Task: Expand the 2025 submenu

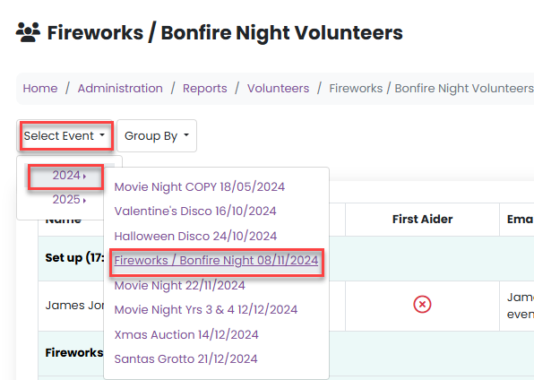Action: pos(69,199)
